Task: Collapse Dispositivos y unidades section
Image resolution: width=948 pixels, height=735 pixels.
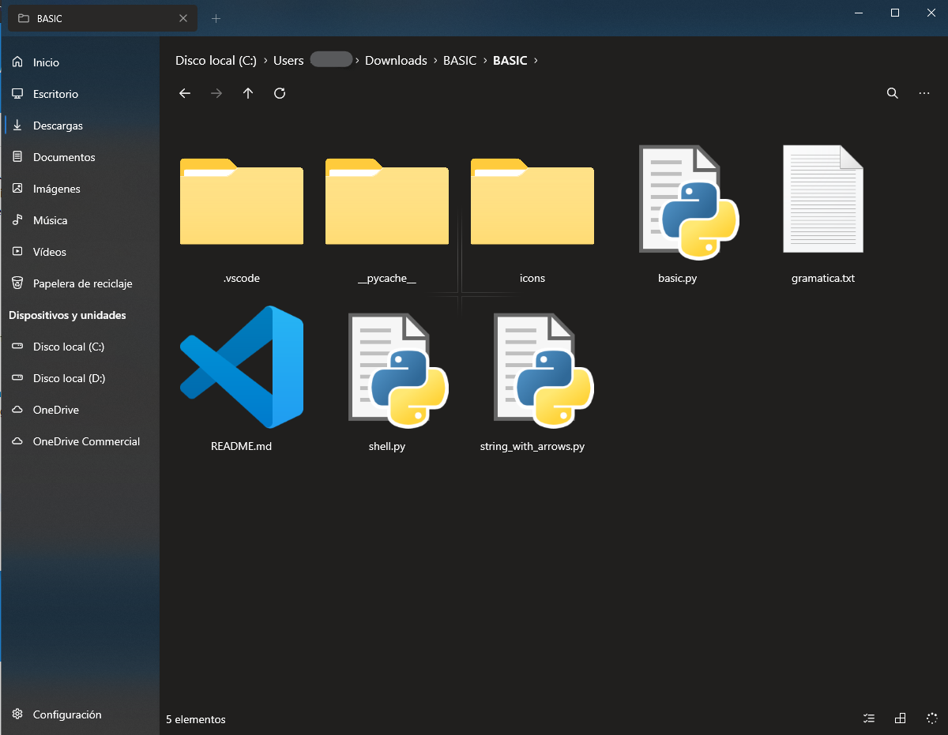Action: 67,315
